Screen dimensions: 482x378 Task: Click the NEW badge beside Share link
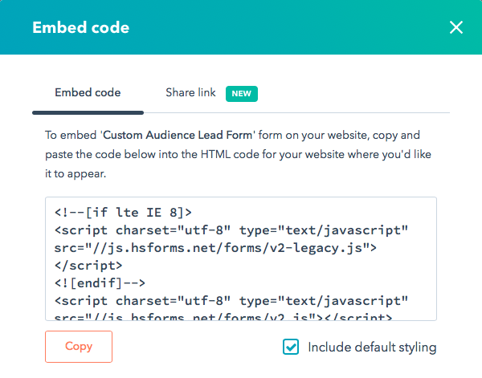pos(242,94)
